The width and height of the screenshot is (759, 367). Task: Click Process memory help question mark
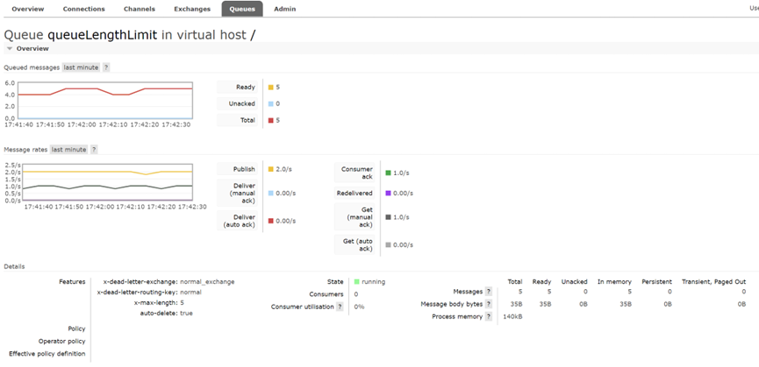(x=489, y=317)
